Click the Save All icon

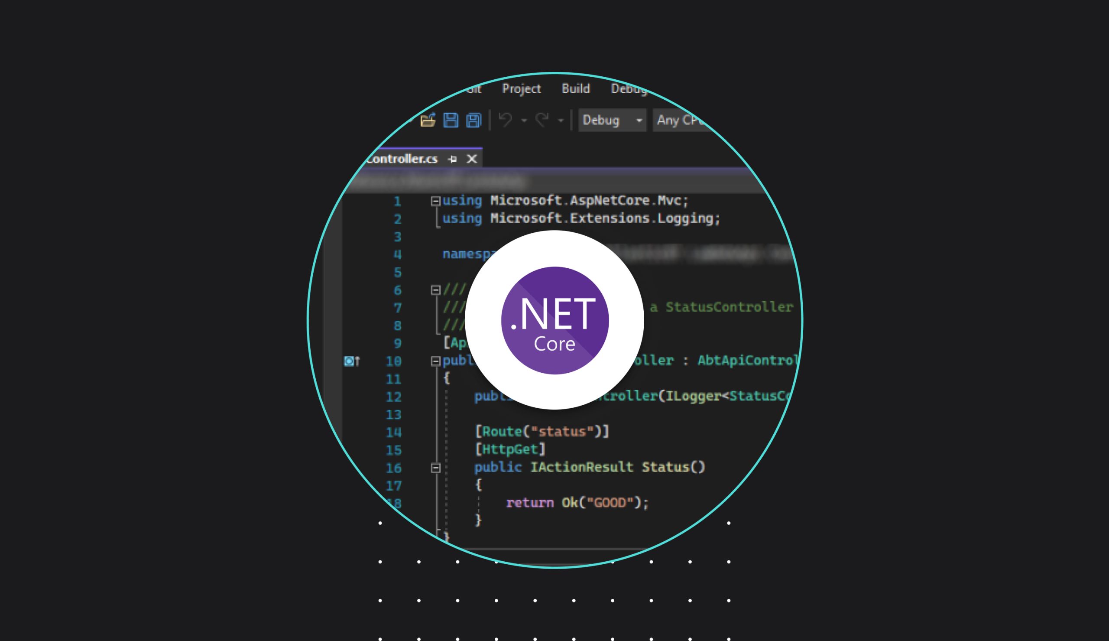474,120
